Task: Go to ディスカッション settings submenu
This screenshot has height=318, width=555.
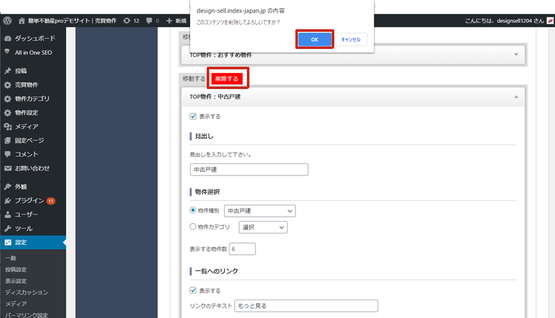Action: pyautogui.click(x=26, y=293)
